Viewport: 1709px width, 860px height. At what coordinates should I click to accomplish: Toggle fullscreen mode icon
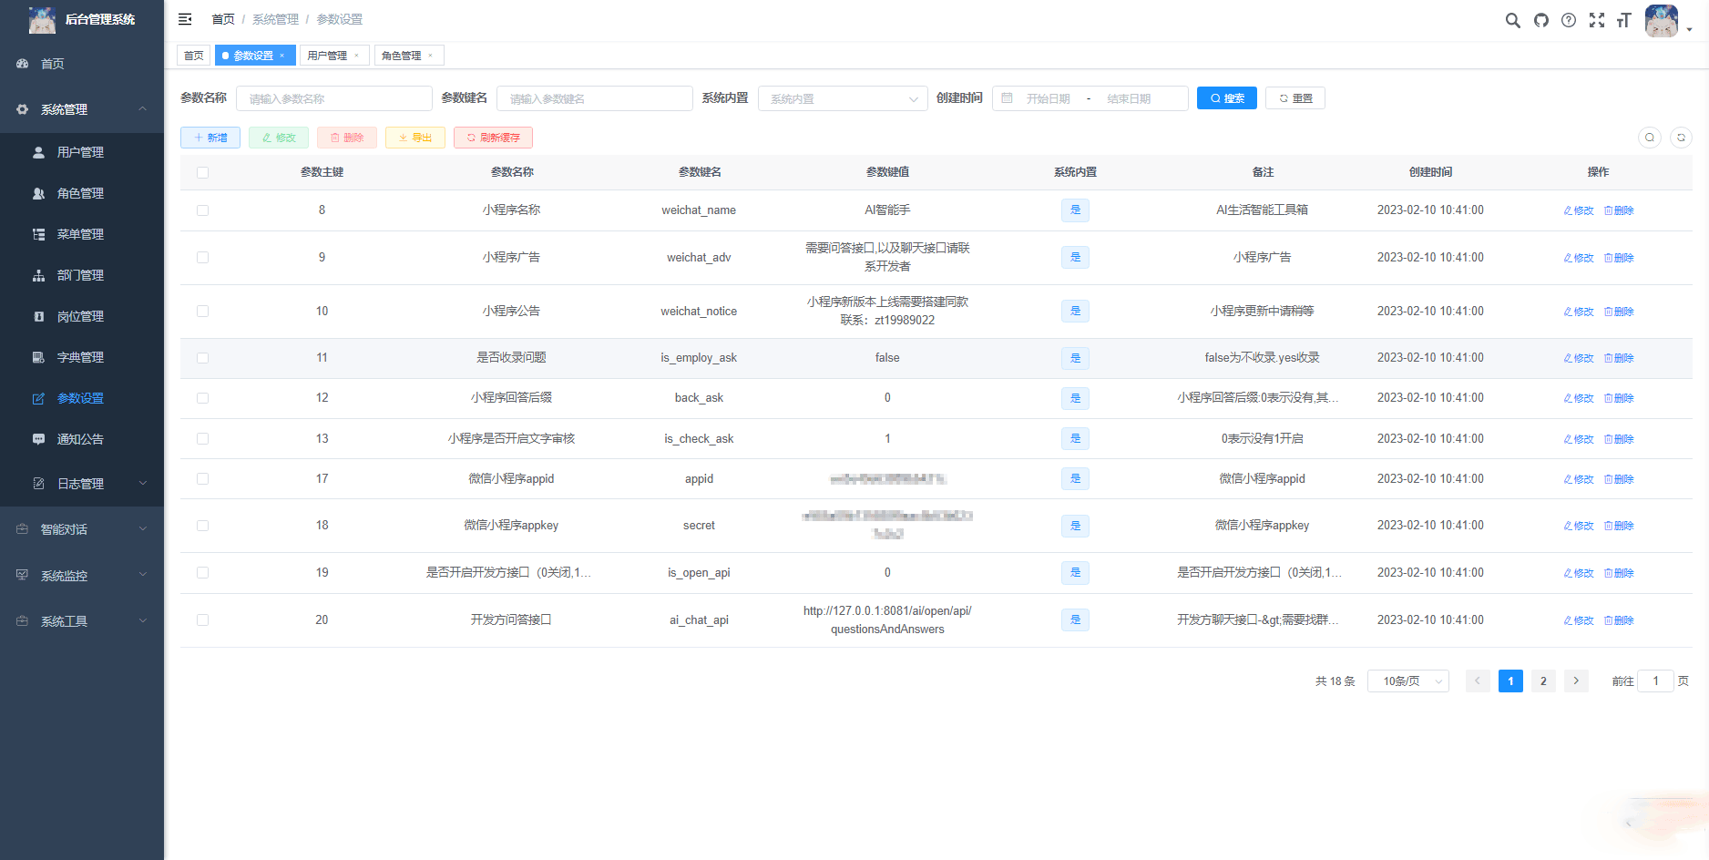[x=1597, y=20]
